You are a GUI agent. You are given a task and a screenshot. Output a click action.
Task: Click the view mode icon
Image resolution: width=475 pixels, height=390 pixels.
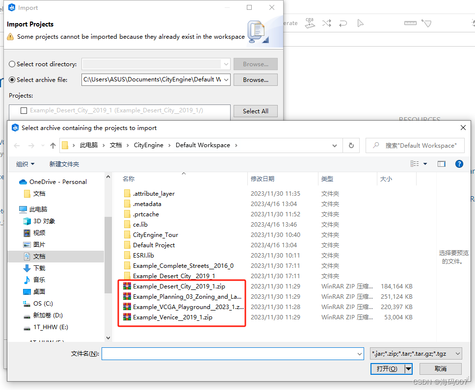tap(415, 164)
